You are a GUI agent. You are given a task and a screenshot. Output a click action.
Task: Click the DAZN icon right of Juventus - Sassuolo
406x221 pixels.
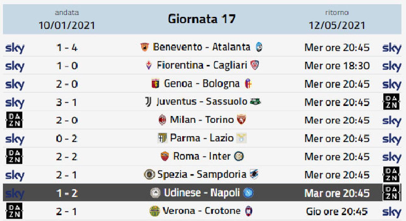(392, 102)
